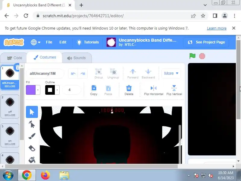The width and height of the screenshot is (241, 181).
Task: Reload the page
Action: [26, 16]
